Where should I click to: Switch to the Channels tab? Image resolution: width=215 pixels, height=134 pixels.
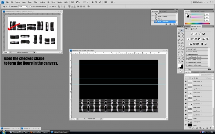(x=195, y=72)
